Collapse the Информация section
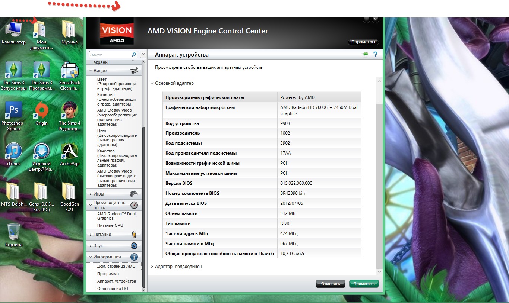509x303 pixels. pyautogui.click(x=91, y=257)
